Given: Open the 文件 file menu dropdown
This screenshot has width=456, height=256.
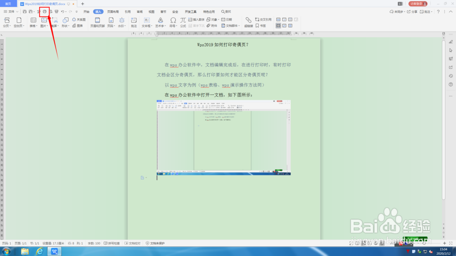Looking at the screenshot, I should tap(11, 12).
